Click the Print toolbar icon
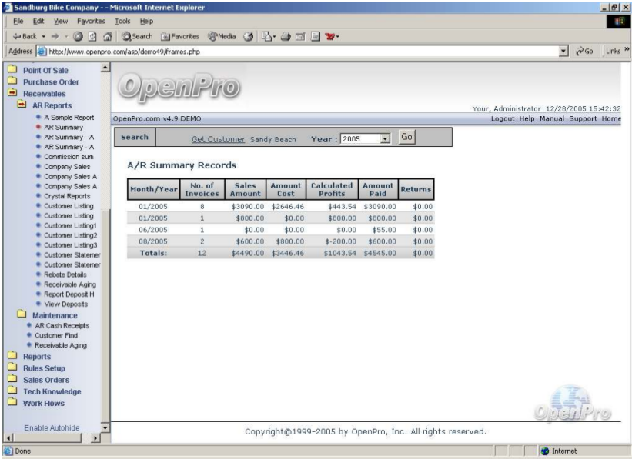Image resolution: width=632 pixels, height=459 pixels. tap(286, 36)
